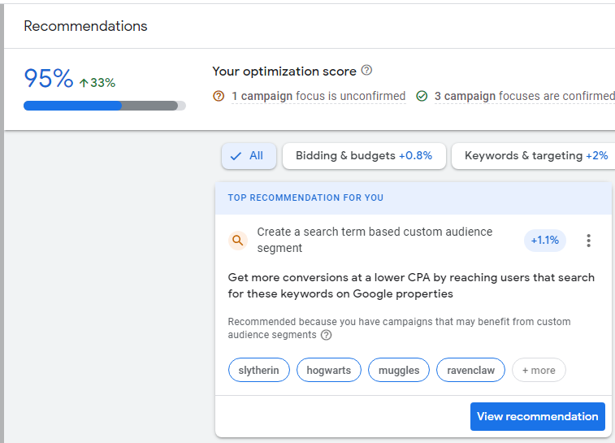This screenshot has width=615, height=443.
Task: Filter by Bidding & budgets
Action: (x=364, y=156)
